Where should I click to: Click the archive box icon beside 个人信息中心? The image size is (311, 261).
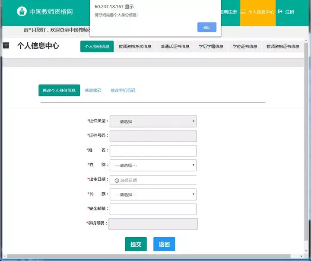click(6, 45)
